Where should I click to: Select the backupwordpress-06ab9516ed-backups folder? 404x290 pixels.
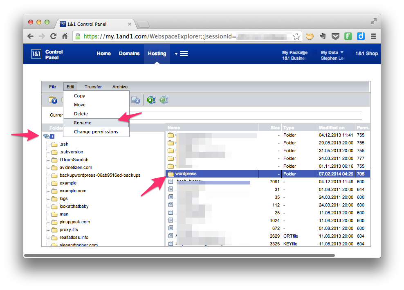(x=100, y=175)
